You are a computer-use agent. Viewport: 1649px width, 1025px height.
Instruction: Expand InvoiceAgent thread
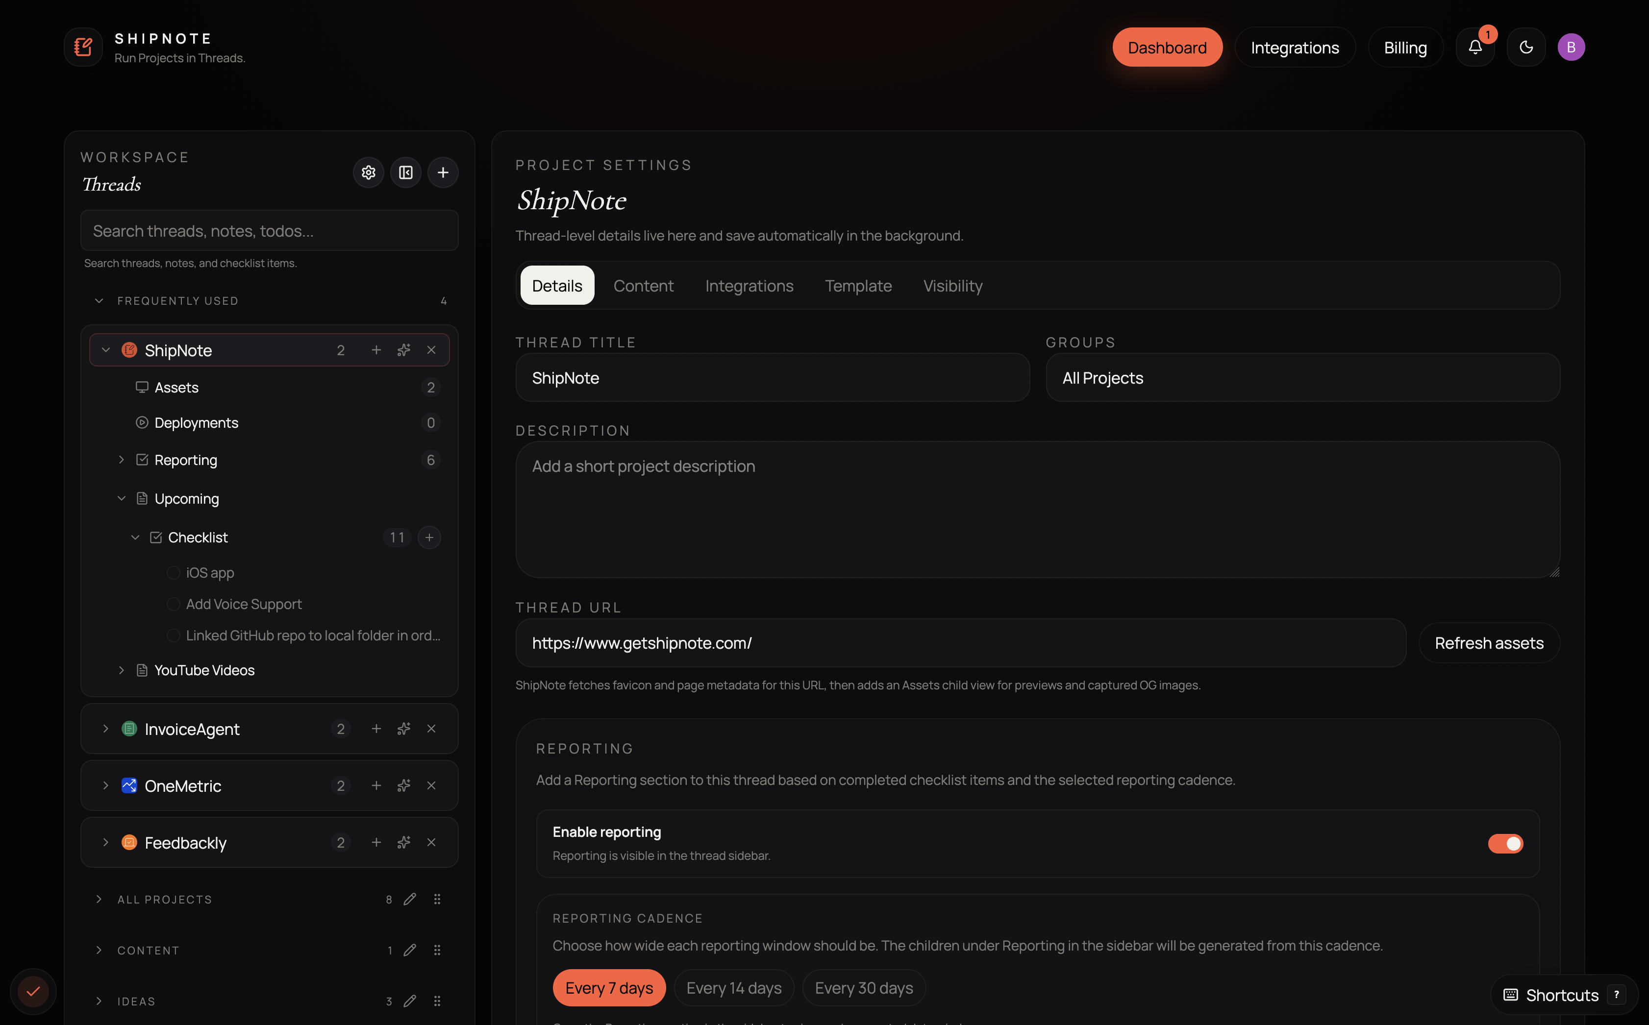(x=106, y=729)
